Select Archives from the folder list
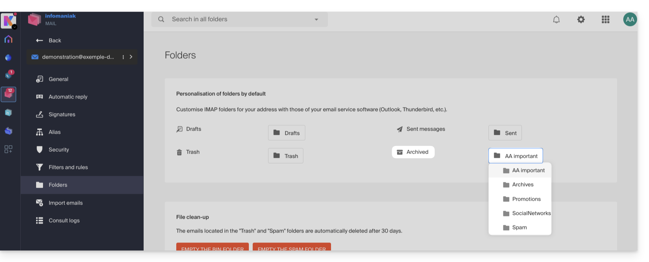 tap(522, 185)
